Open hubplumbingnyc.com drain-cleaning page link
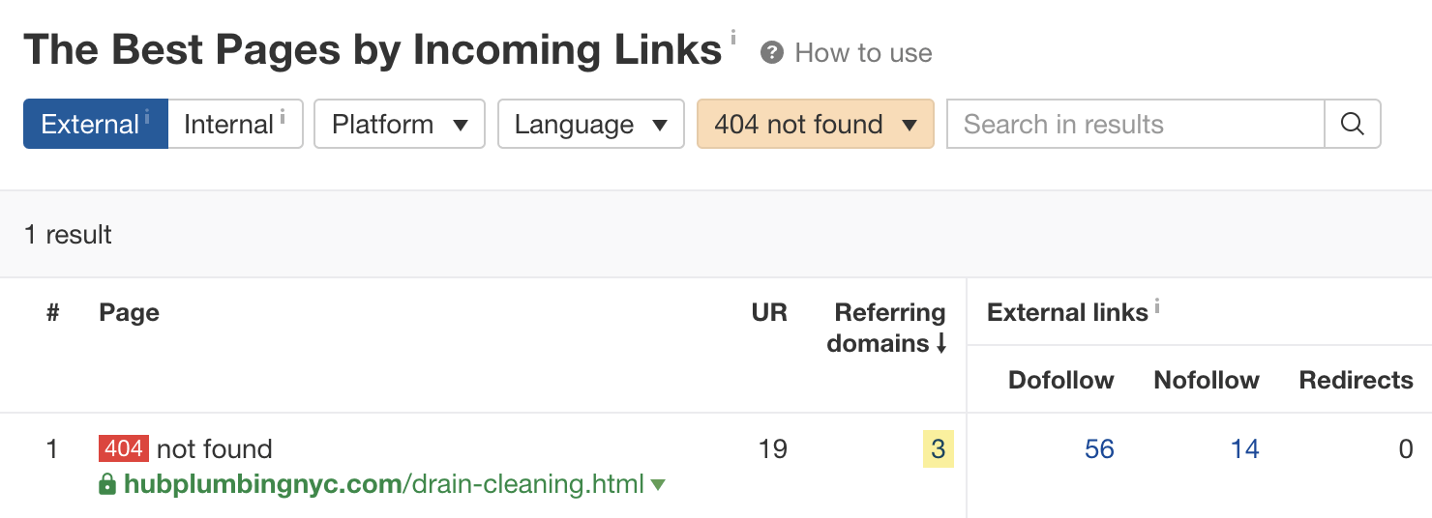Image resolution: width=1432 pixels, height=518 pixels. pos(384,484)
